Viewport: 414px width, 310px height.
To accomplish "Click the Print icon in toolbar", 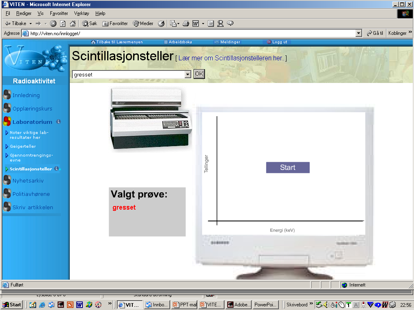I will (x=185, y=23).
